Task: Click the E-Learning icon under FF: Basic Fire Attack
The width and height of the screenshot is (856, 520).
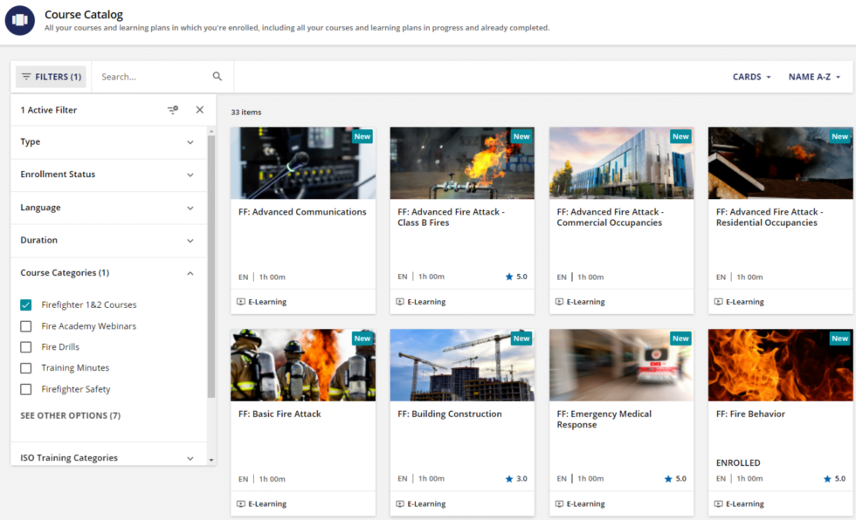Action: pos(239,503)
